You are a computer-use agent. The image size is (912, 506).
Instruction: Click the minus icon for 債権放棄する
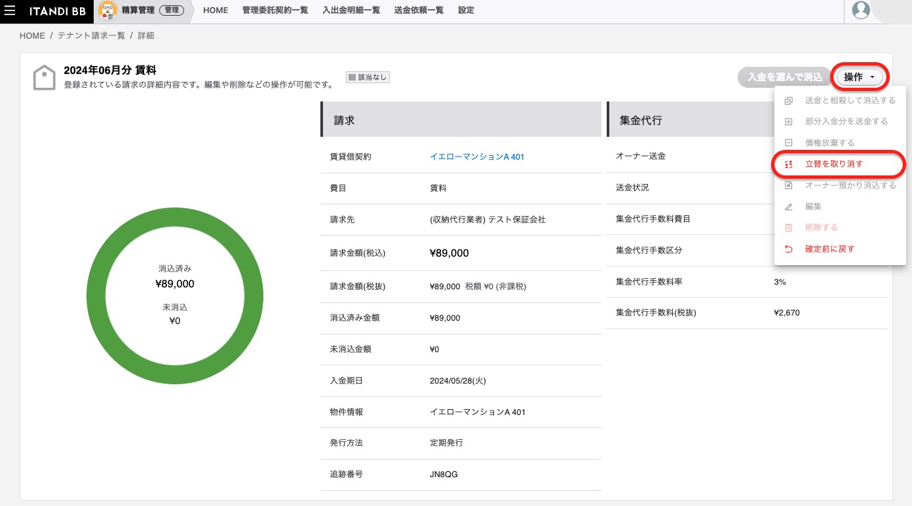[789, 143]
